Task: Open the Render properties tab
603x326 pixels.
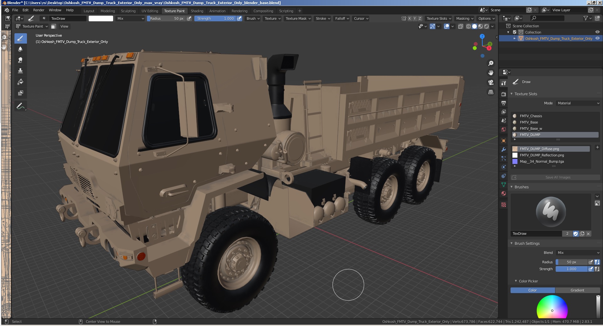Action: point(504,94)
